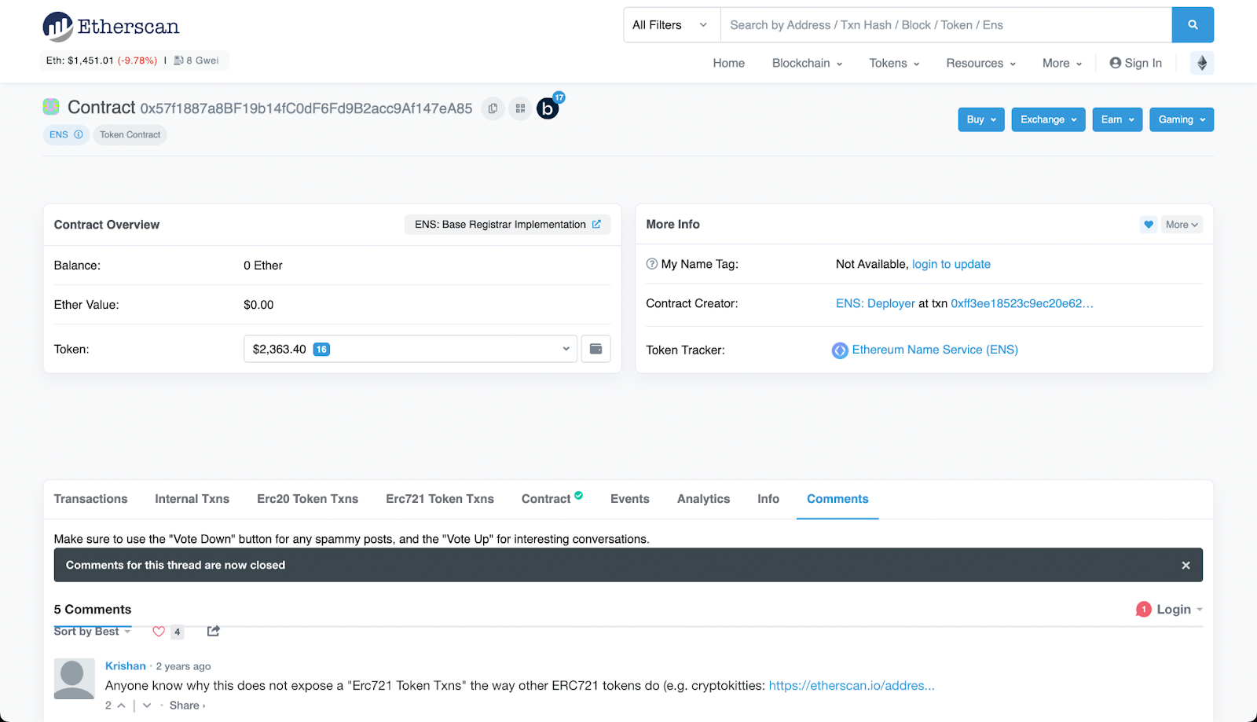
Task: Click the Krishan username link
Action: pyautogui.click(x=126, y=666)
